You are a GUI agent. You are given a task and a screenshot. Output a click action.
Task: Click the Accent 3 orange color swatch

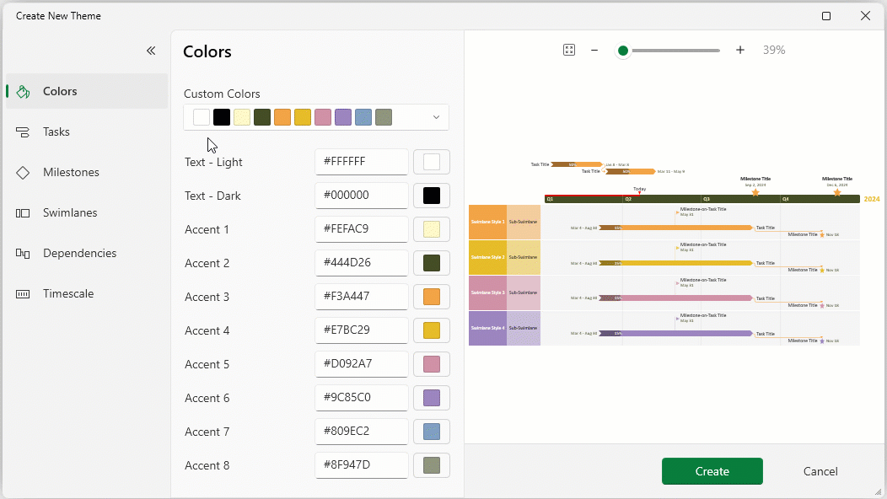tap(431, 296)
